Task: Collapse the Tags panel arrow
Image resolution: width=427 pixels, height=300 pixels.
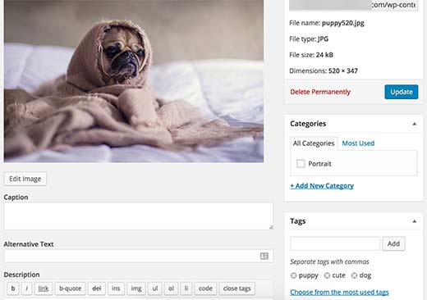Action: tap(415, 221)
